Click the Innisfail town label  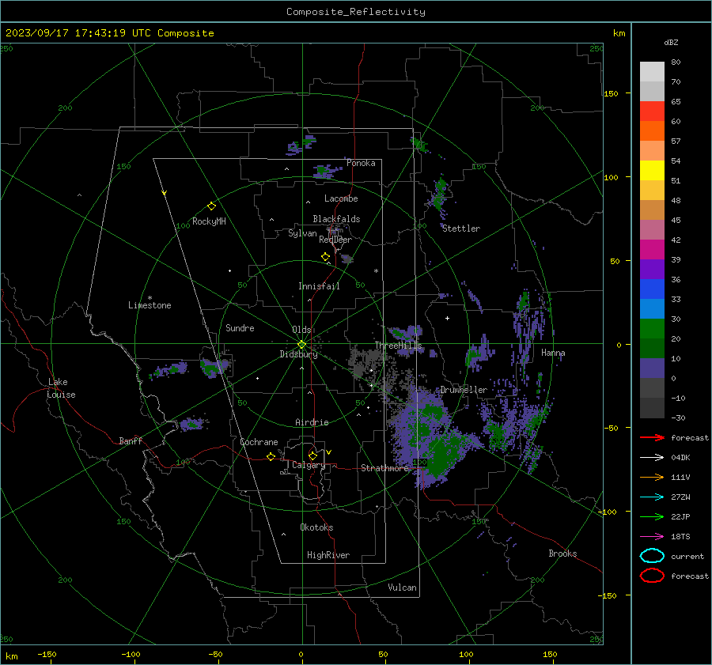pos(319,286)
